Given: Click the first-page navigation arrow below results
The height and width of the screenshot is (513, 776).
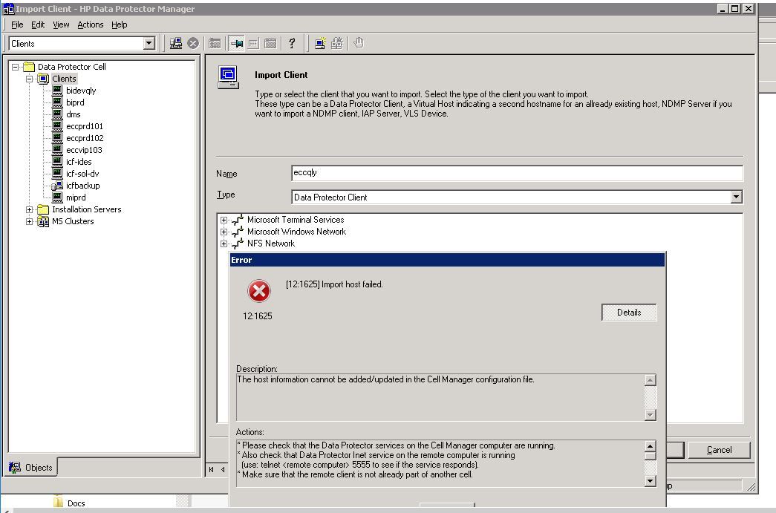Looking at the screenshot, I should click(x=212, y=469).
